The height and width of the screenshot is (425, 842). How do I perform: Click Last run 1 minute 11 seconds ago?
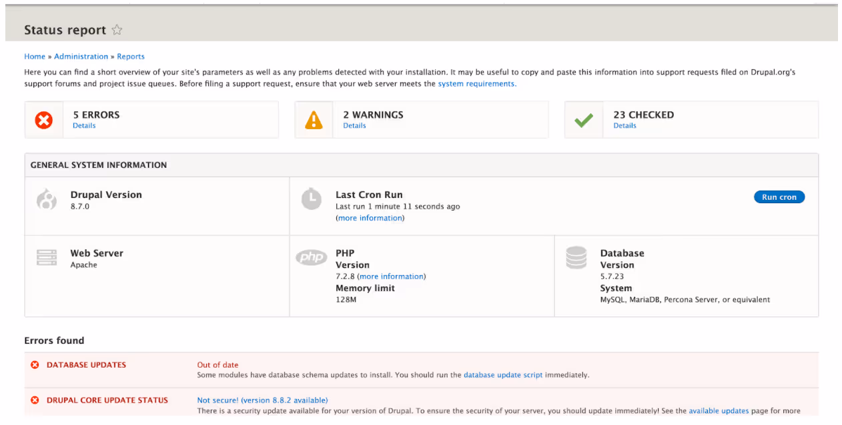point(398,207)
